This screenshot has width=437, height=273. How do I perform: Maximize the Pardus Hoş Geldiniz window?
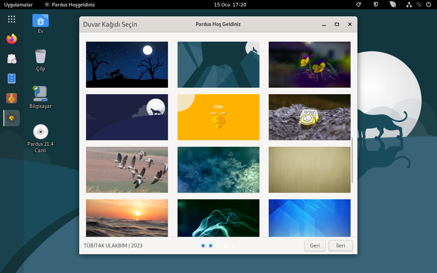[x=337, y=24]
